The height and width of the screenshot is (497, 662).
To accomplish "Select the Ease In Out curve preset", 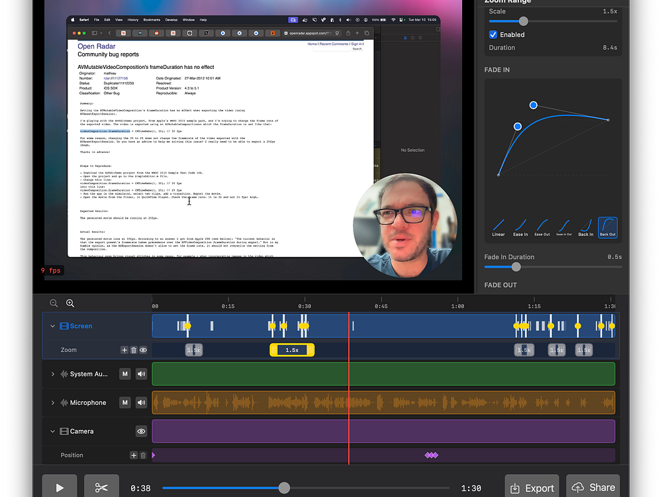I will pos(564,227).
